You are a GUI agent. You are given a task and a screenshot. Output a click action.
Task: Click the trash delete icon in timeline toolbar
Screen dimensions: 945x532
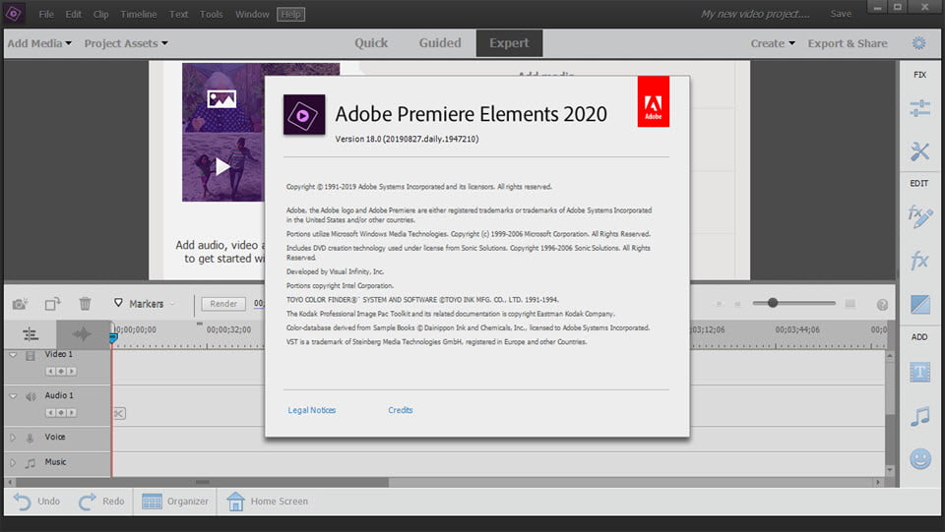(85, 304)
